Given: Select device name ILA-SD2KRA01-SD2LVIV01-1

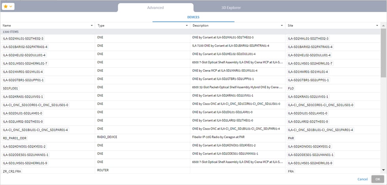Looking at the screenshot, I should pos(23,97).
